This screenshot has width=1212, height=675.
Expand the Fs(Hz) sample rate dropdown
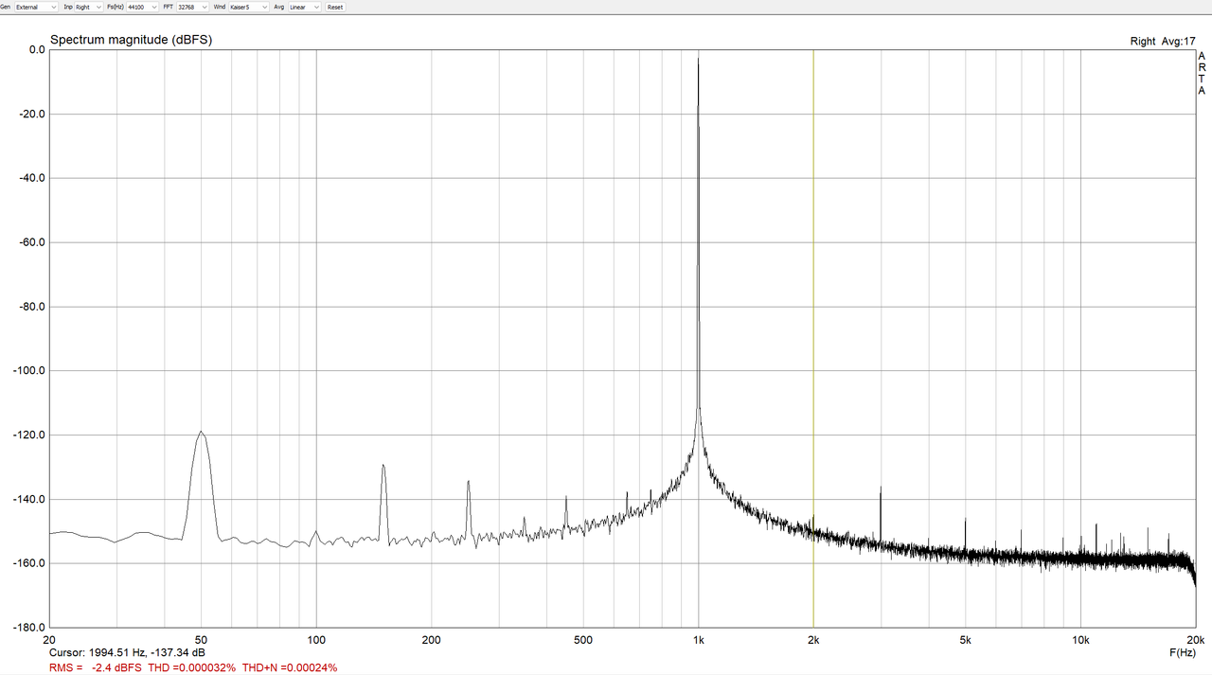144,7
